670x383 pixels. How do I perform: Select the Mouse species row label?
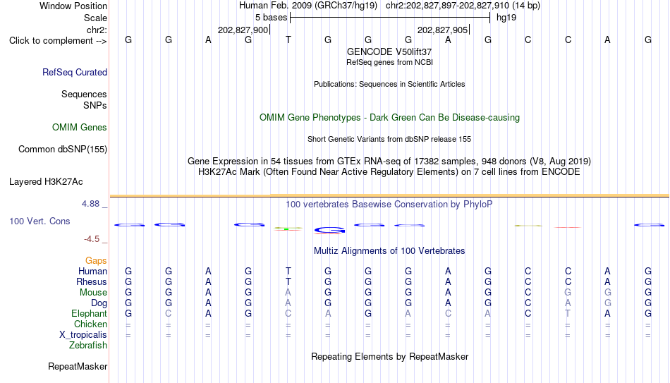pos(93,293)
